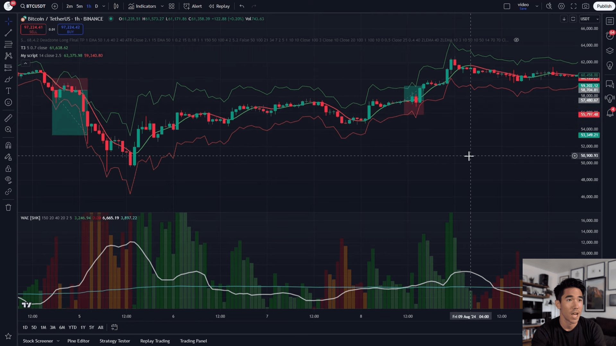Switch to 5m timeframe

(79, 6)
